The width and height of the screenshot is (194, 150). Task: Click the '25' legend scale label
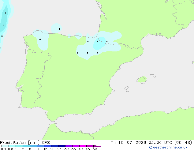click(59, 149)
